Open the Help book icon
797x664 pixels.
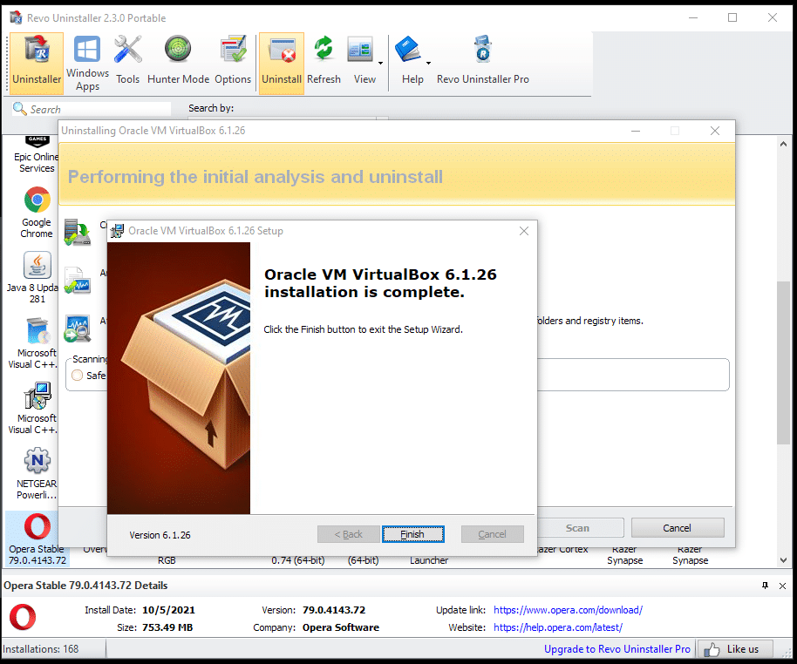click(x=407, y=50)
